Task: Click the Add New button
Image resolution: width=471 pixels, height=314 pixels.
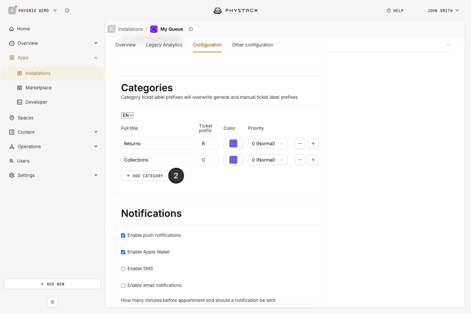Action: (52, 284)
